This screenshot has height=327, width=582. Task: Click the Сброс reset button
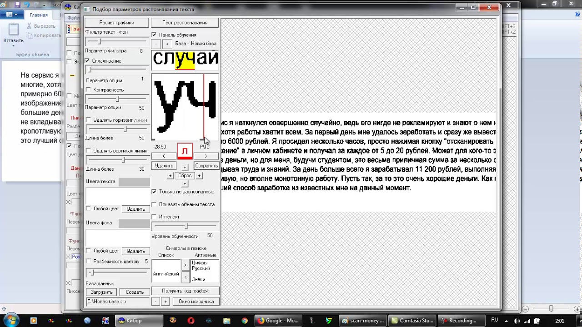(185, 175)
